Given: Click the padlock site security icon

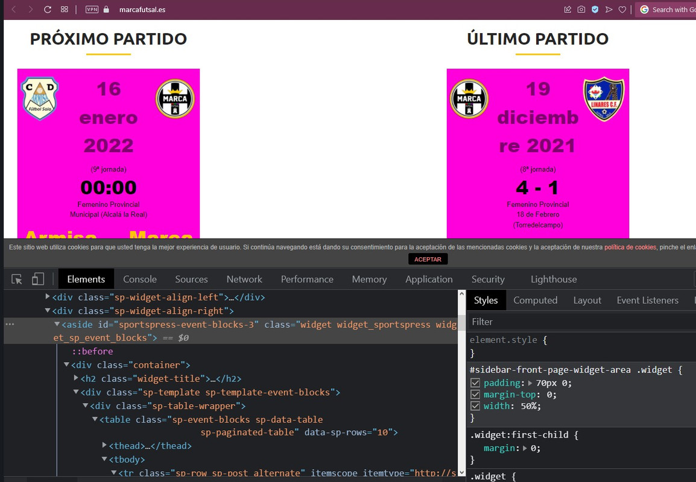Looking at the screenshot, I should (x=106, y=9).
